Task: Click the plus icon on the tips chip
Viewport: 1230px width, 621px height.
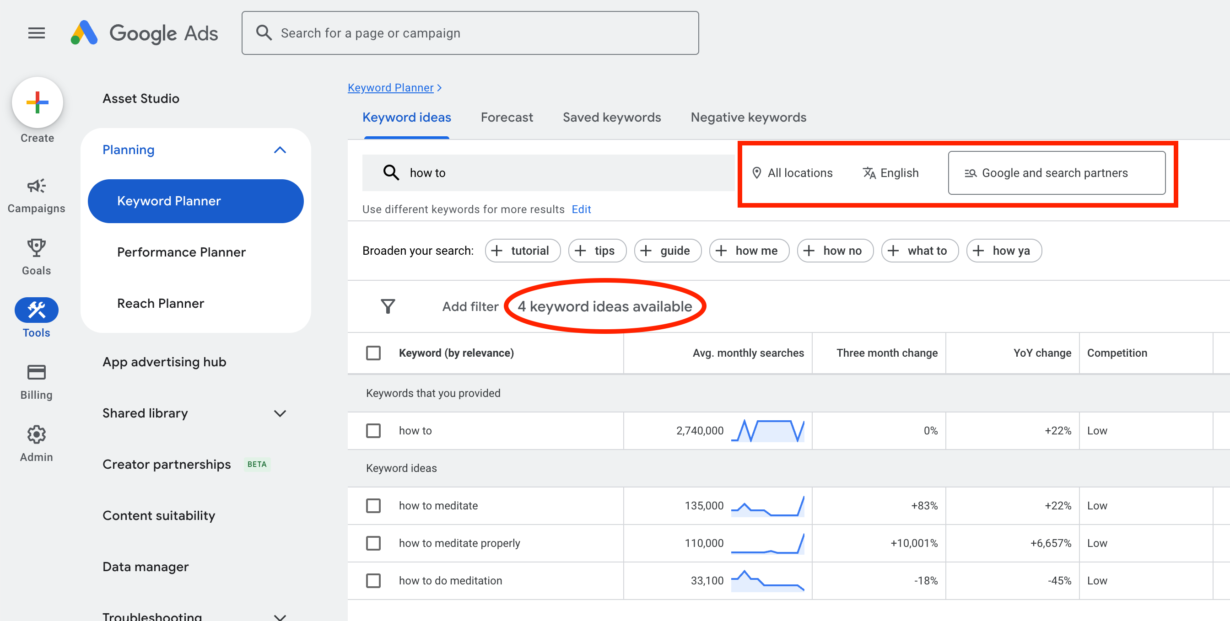Action: pos(580,251)
